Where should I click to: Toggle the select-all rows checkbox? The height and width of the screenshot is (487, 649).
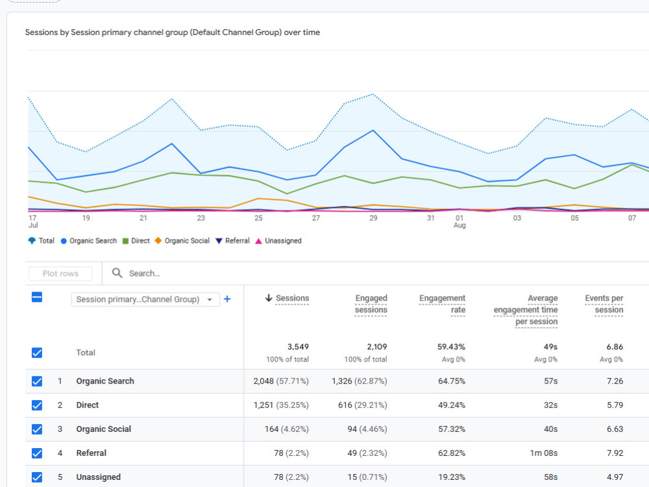pyautogui.click(x=37, y=297)
